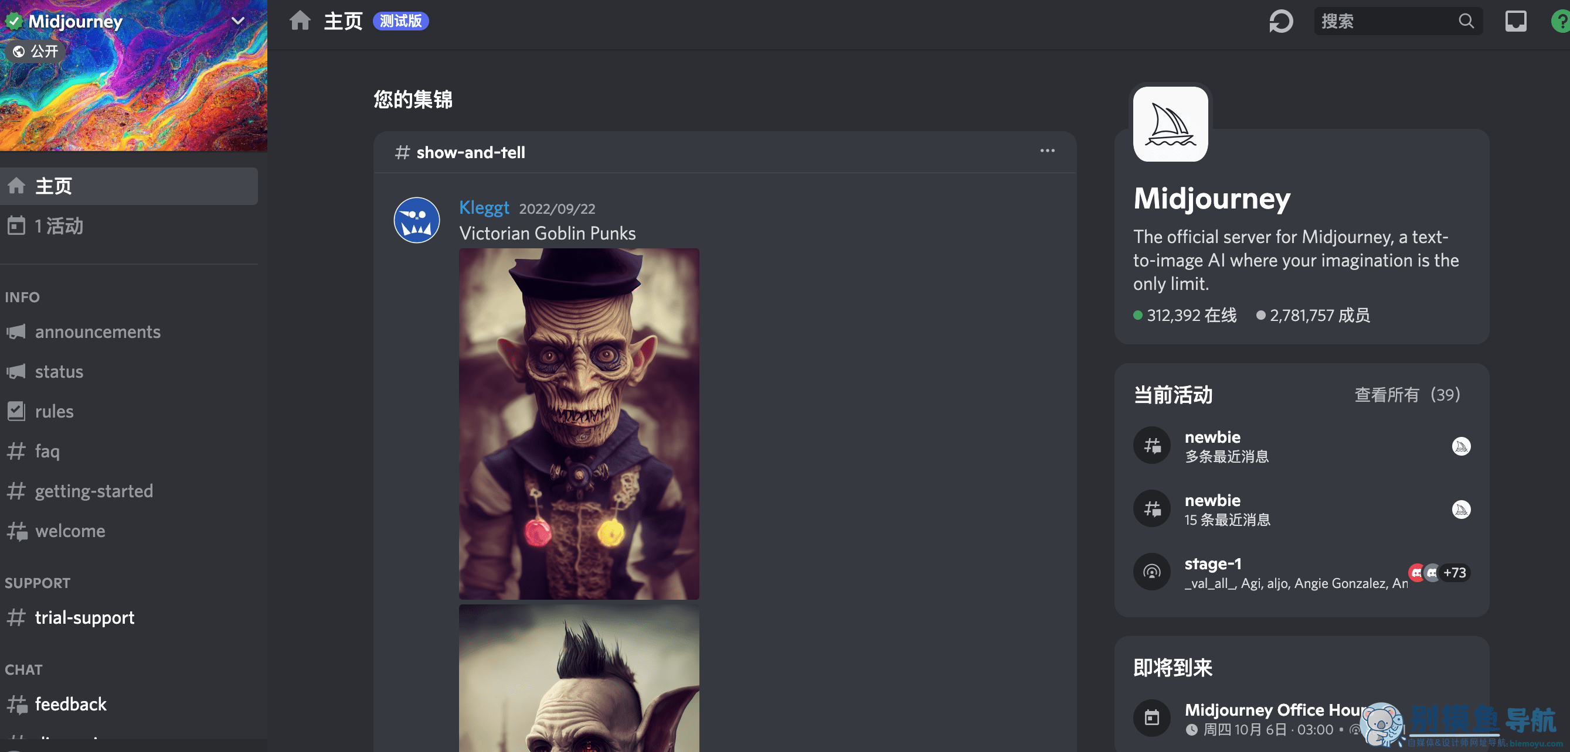Open the top hat goblin image
This screenshot has width=1570, height=752.
(579, 424)
